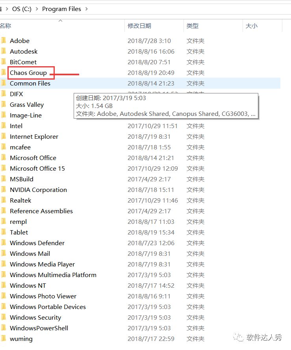Click the Internet Explorer folder icon
Viewport: 291px width, 350px height.
click(x=3, y=136)
